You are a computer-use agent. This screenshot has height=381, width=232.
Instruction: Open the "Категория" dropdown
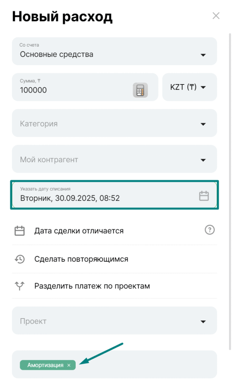[203, 124]
